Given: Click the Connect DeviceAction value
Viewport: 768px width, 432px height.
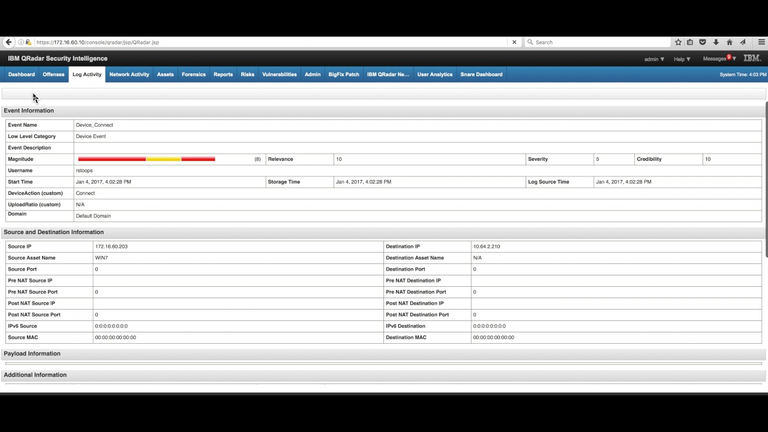Looking at the screenshot, I should [85, 193].
